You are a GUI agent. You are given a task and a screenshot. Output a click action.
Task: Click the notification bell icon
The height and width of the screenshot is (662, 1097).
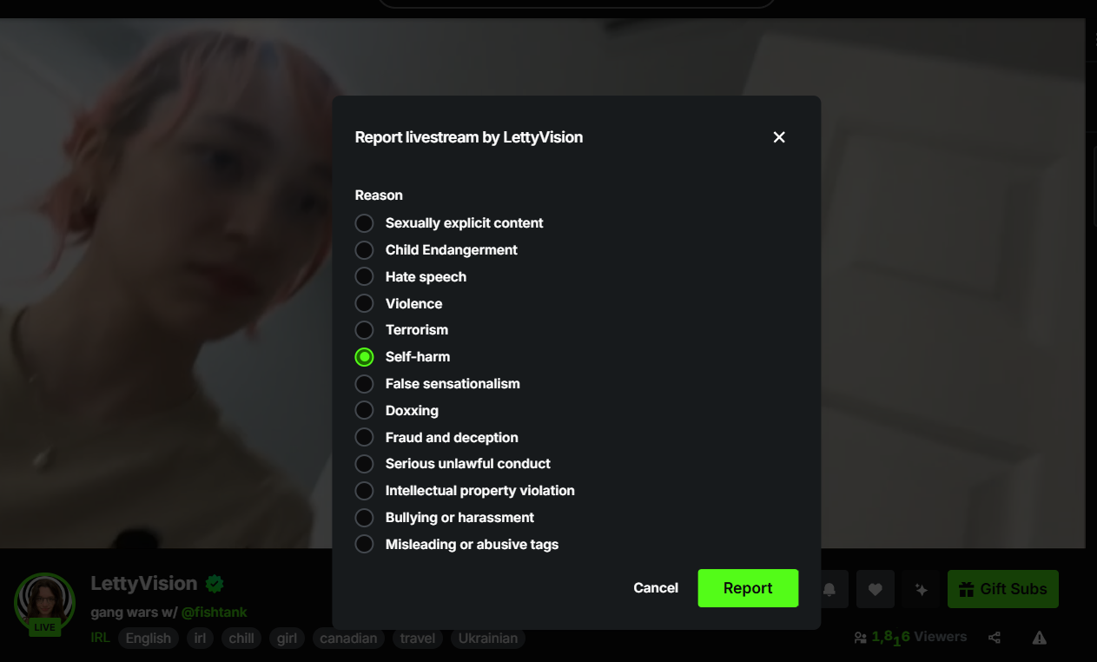(x=829, y=589)
